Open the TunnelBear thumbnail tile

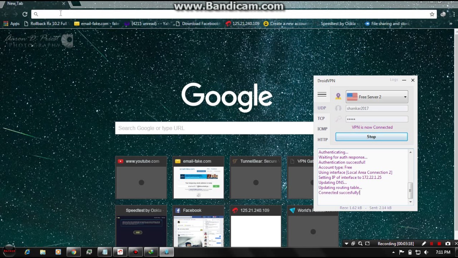pyautogui.click(x=256, y=177)
